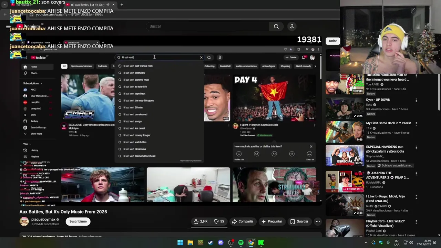Click the magnifier search button
This screenshot has height=248, width=441.
coord(276,27)
